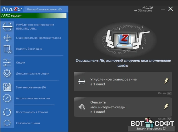Click the lightning bolt on internet traces card
The image size is (178, 132).
coord(166,107)
